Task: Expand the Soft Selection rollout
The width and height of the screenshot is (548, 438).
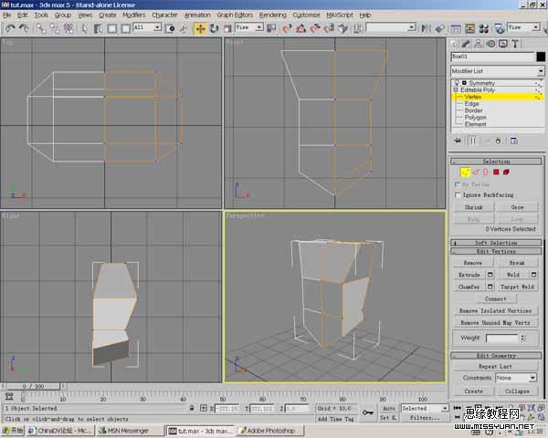Action: point(496,243)
